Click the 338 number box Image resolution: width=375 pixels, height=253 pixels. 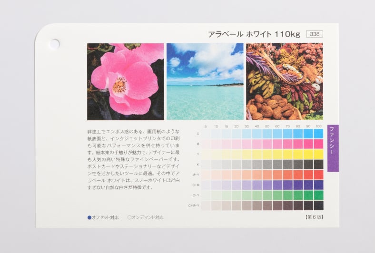pos(314,34)
